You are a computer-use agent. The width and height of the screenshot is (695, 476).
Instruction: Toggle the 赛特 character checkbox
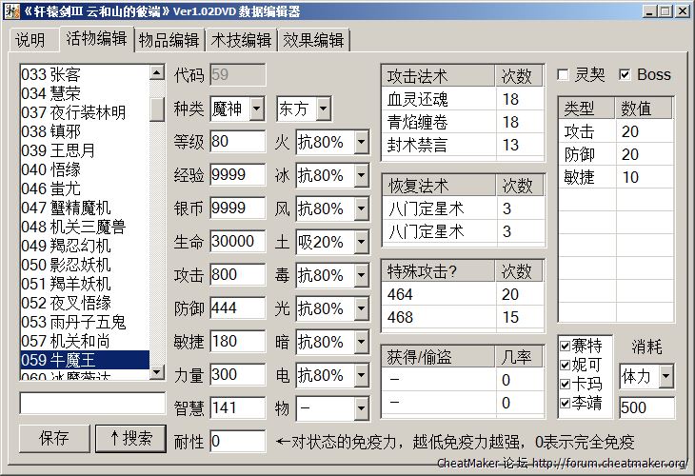pyautogui.click(x=565, y=346)
